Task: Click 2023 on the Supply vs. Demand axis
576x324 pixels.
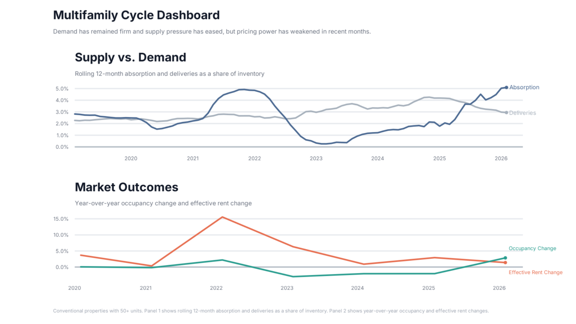Action: (316, 158)
